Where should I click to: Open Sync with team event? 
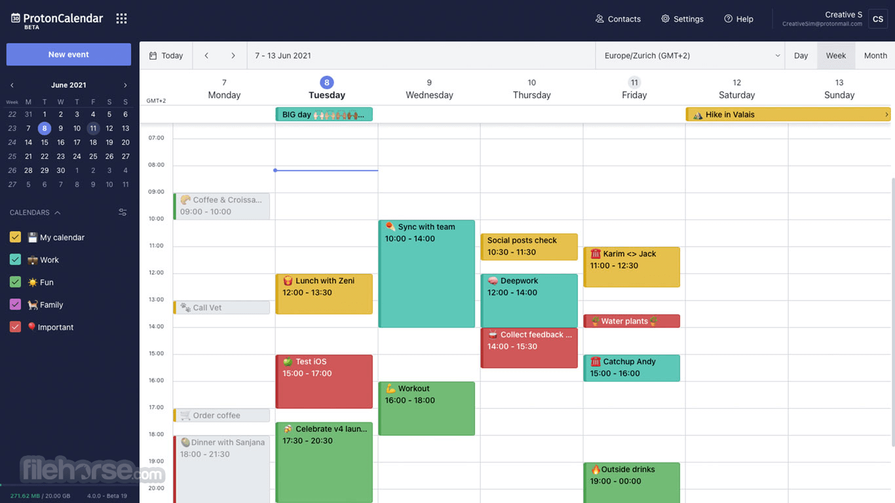click(x=427, y=274)
